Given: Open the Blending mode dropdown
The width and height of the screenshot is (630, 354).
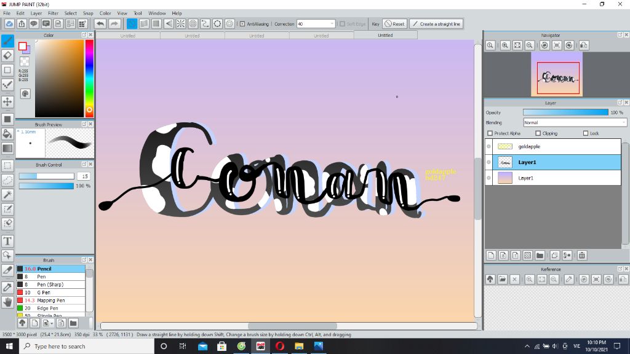Looking at the screenshot, I should (x=575, y=122).
